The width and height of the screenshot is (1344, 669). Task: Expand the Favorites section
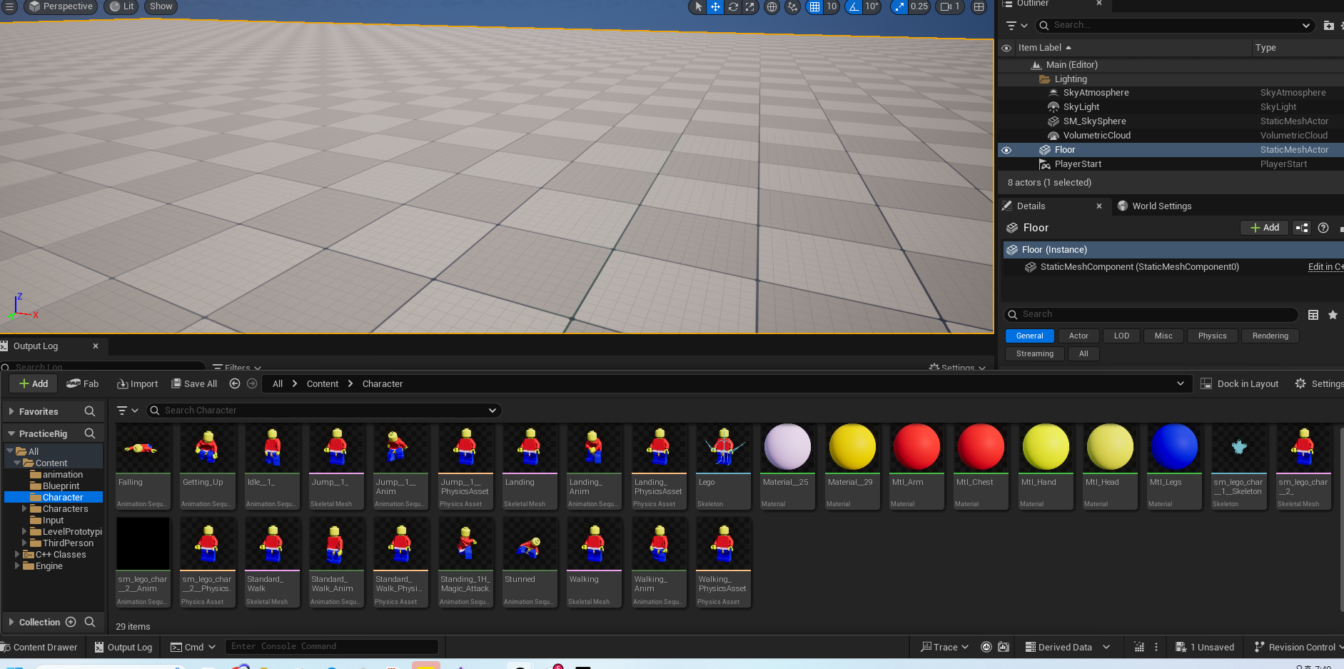coord(11,412)
